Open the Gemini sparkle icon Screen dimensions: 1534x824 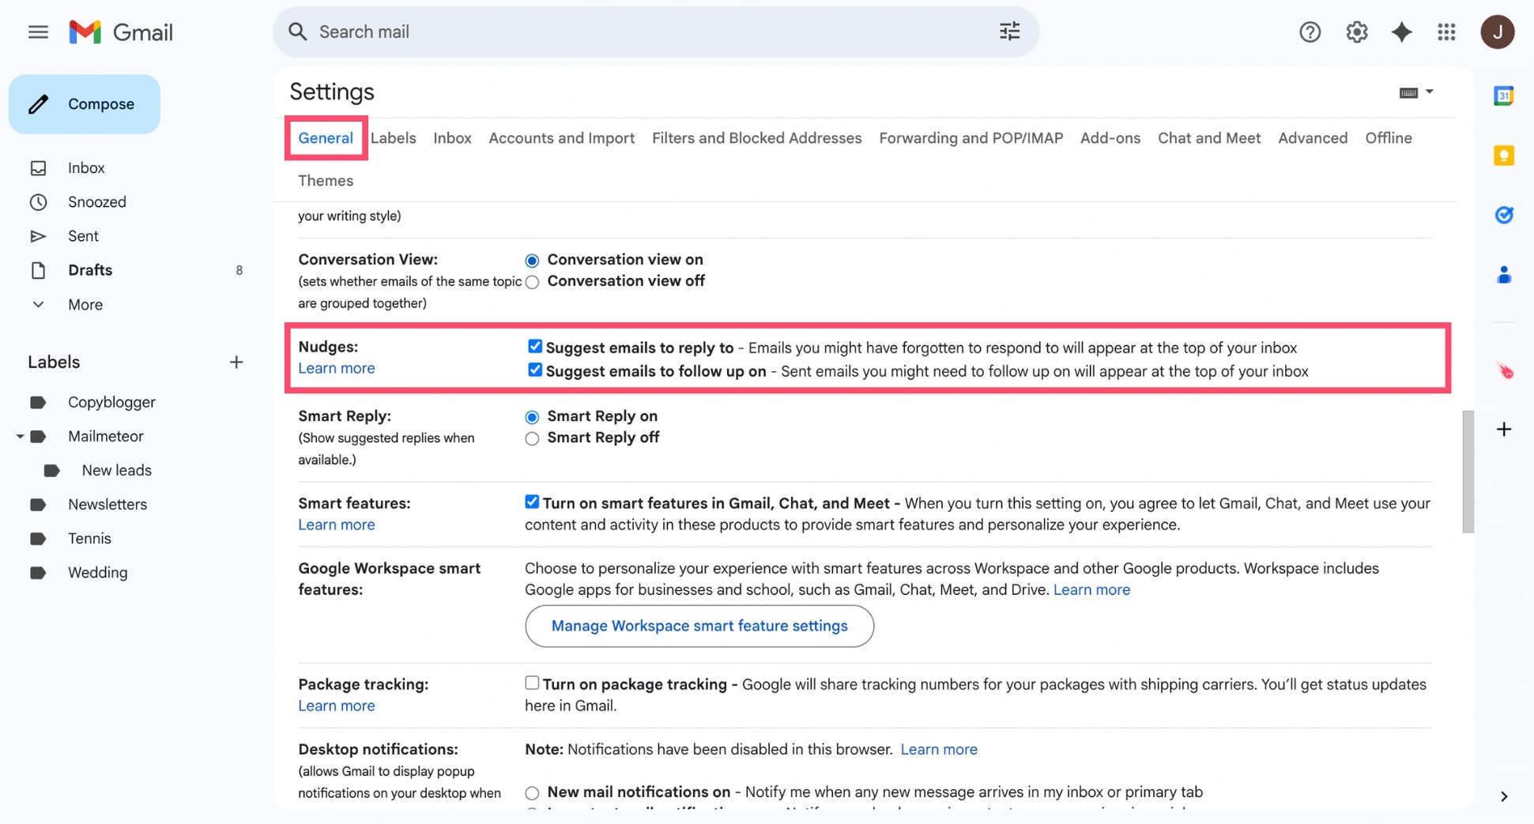pyautogui.click(x=1402, y=32)
